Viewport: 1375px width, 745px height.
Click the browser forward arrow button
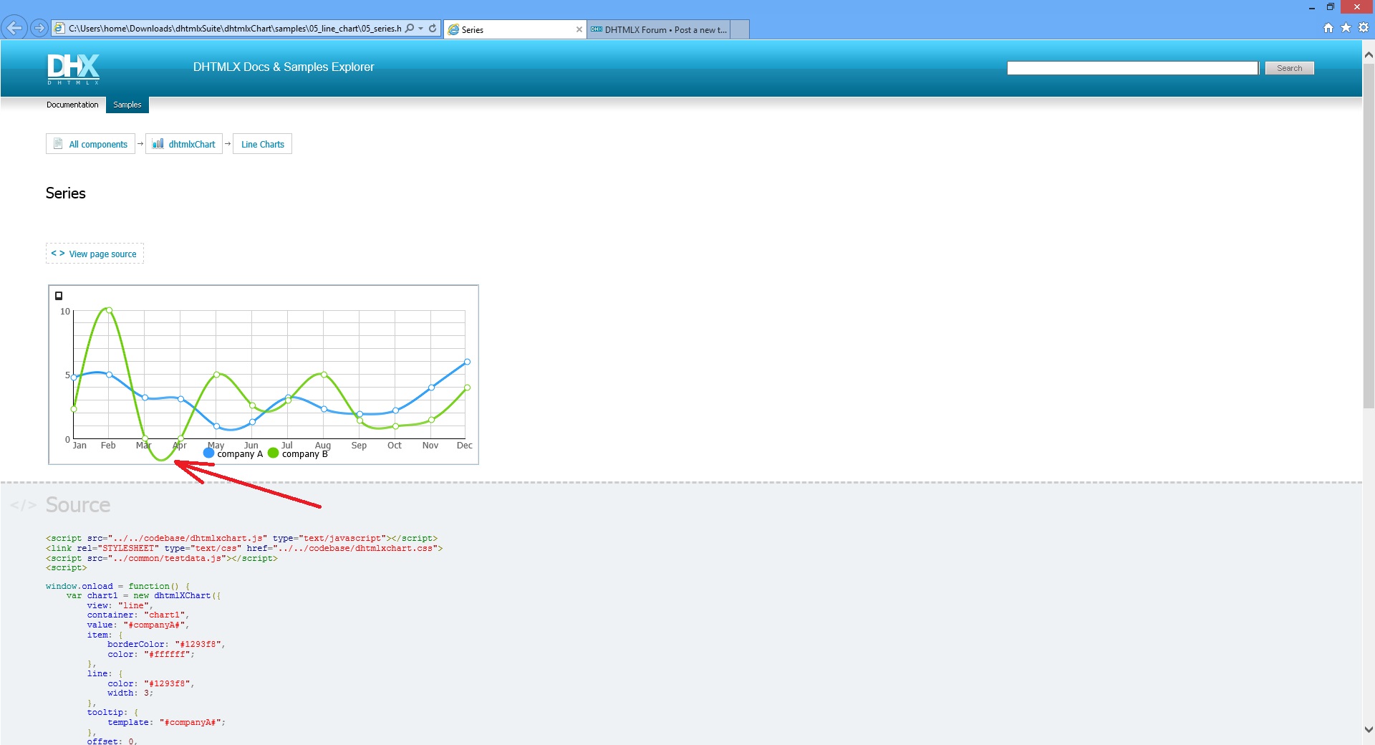[x=39, y=28]
